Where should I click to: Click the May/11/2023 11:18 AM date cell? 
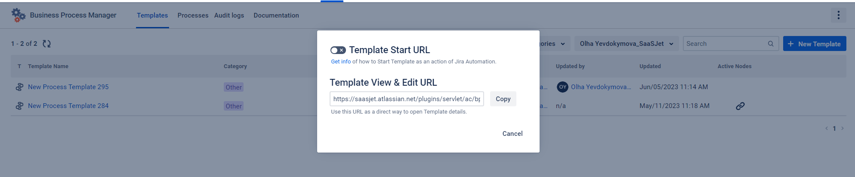674,106
